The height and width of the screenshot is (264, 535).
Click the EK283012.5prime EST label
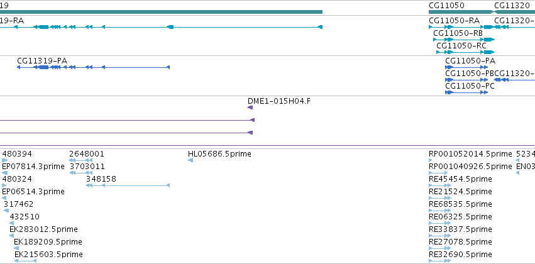click(x=43, y=229)
